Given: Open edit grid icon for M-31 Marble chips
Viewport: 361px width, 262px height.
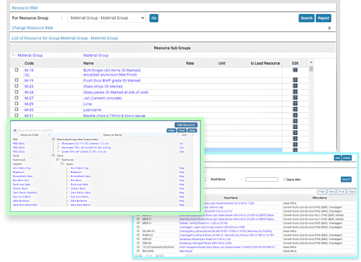Looking at the screenshot, I should [x=295, y=115].
